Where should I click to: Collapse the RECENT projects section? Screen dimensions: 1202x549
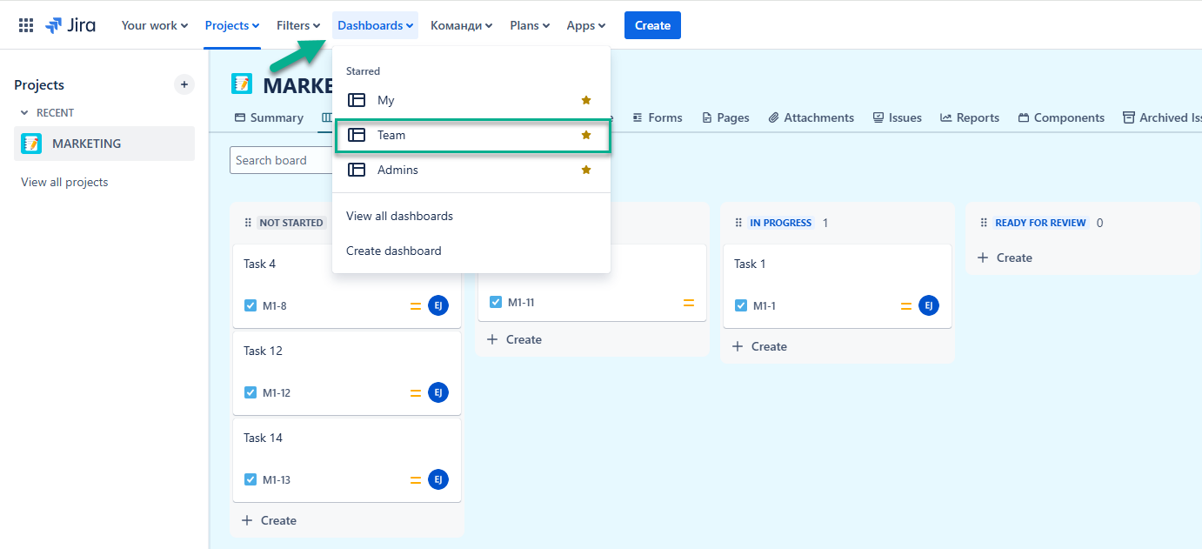pos(24,113)
